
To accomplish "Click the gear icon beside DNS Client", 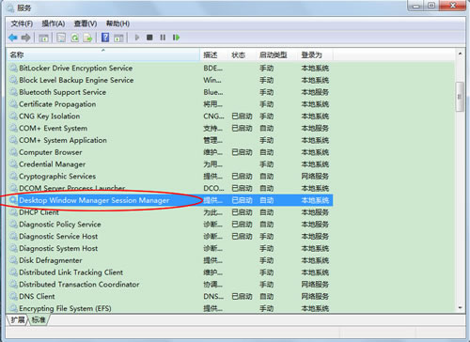I will (x=13, y=296).
